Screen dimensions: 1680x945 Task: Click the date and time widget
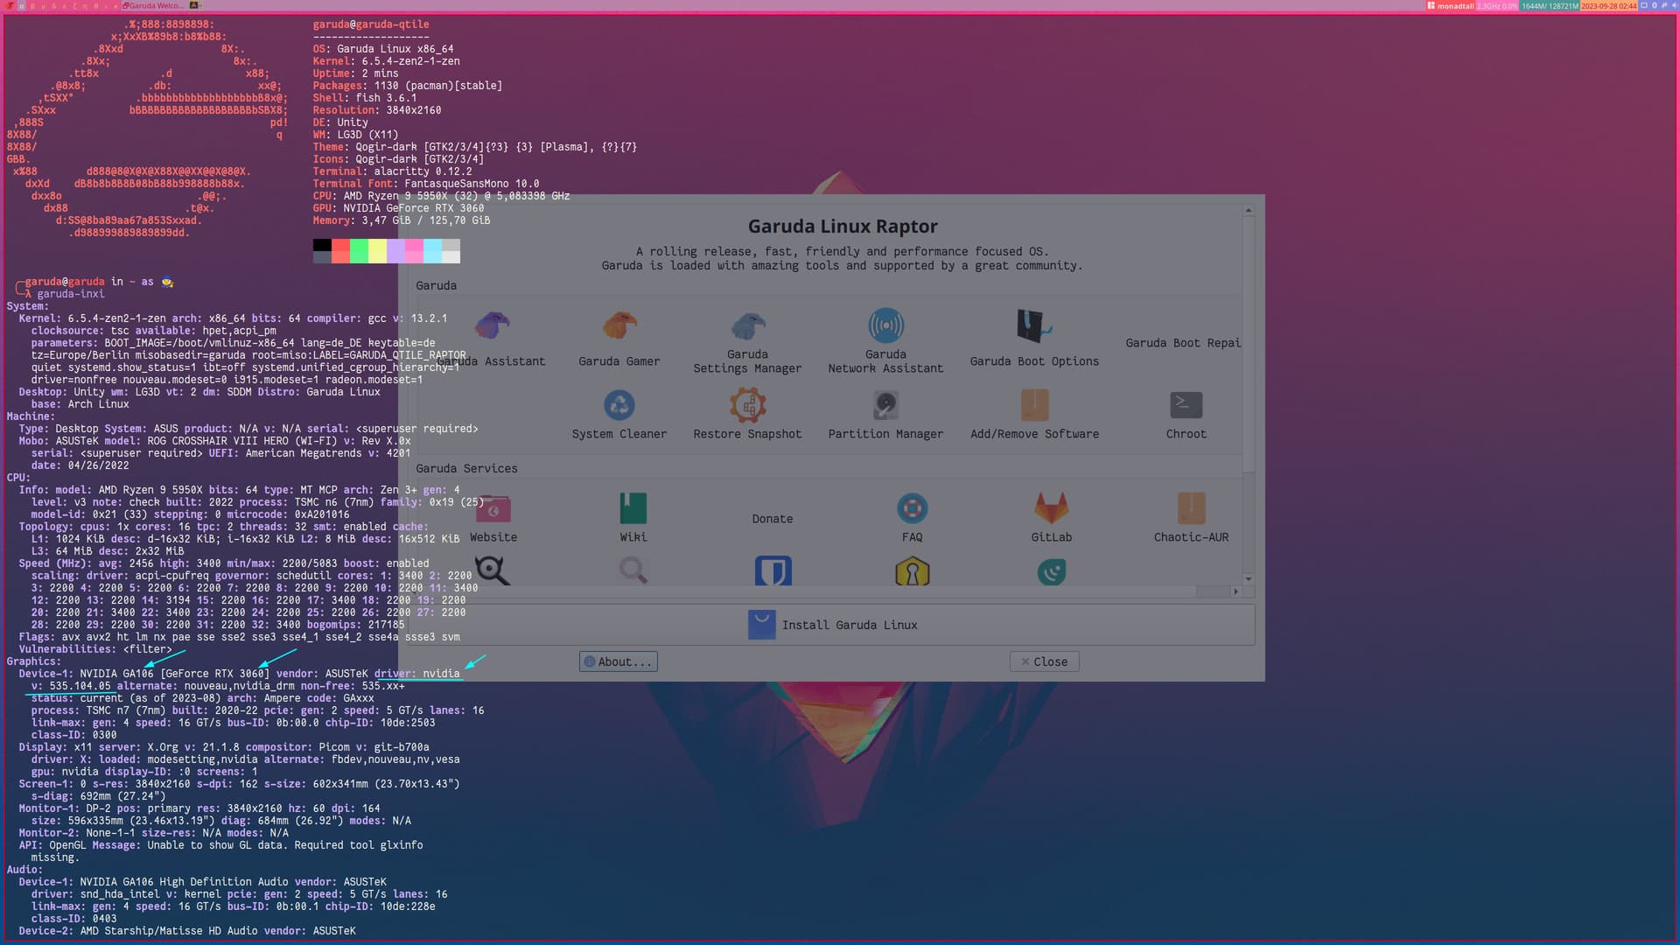1608,5
